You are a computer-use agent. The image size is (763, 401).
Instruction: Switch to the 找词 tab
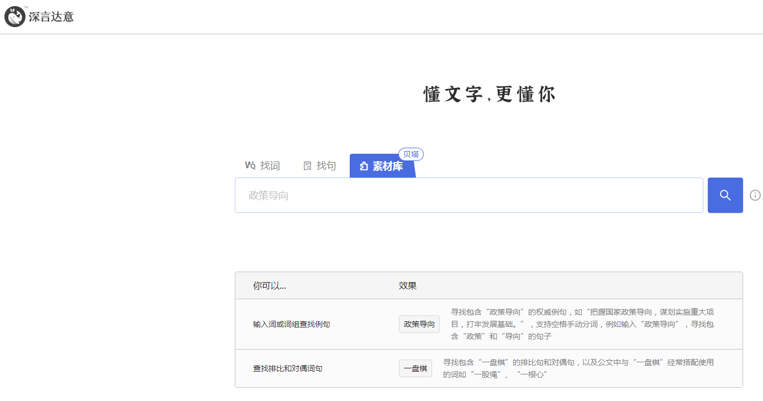click(270, 166)
